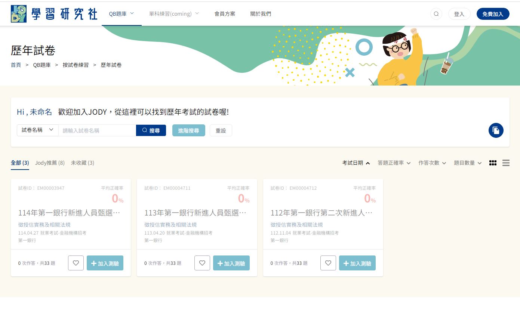520x313 pixels.
Task: Switch to list view layout
Action: click(506, 163)
